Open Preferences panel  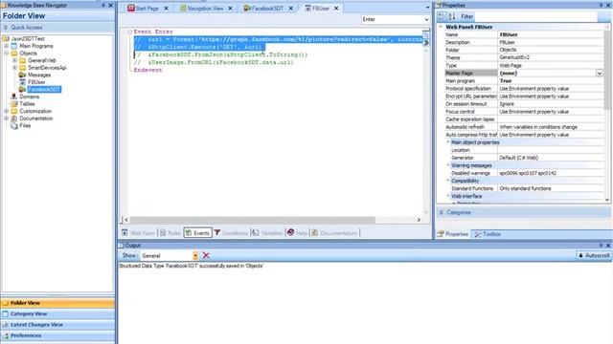click(57, 335)
